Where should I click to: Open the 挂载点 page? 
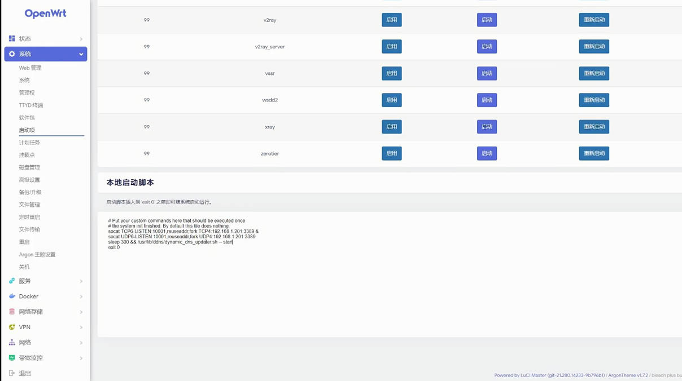(27, 154)
